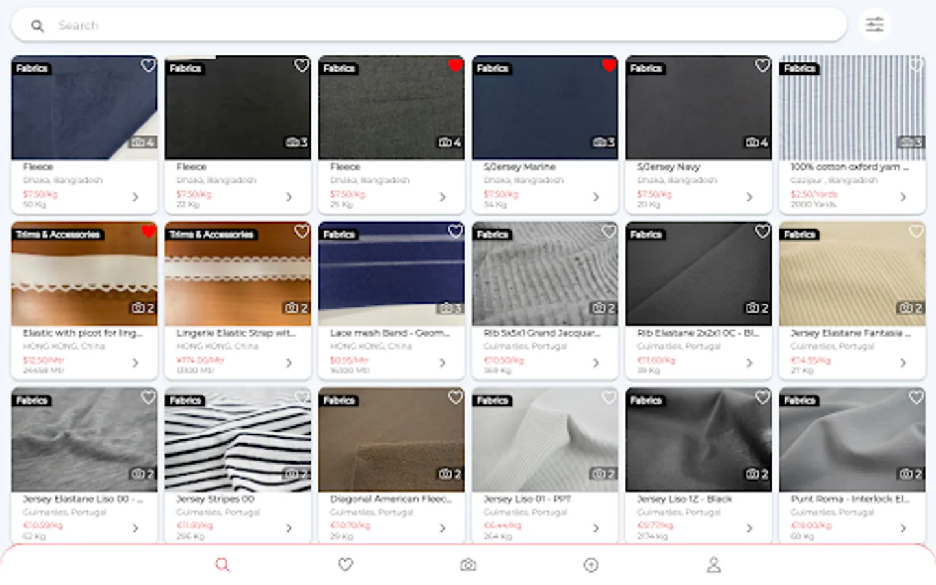
Task: Click photo count icon on cotton oxford yarn image
Action: tap(910, 142)
